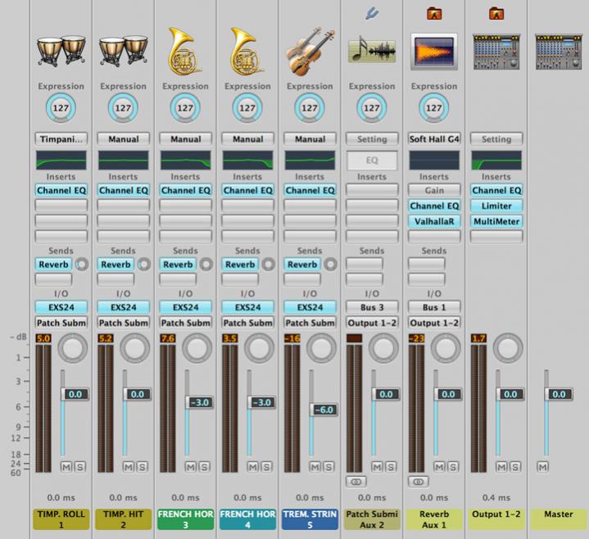Click the TIMP. HIT timpani instrument icon

pos(123,51)
